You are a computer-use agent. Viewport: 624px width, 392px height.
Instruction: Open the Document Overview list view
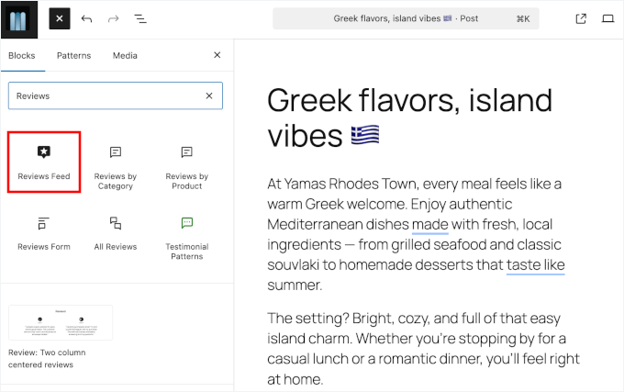pyautogui.click(x=140, y=18)
